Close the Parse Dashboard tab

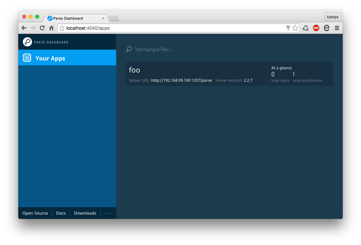point(103,18)
